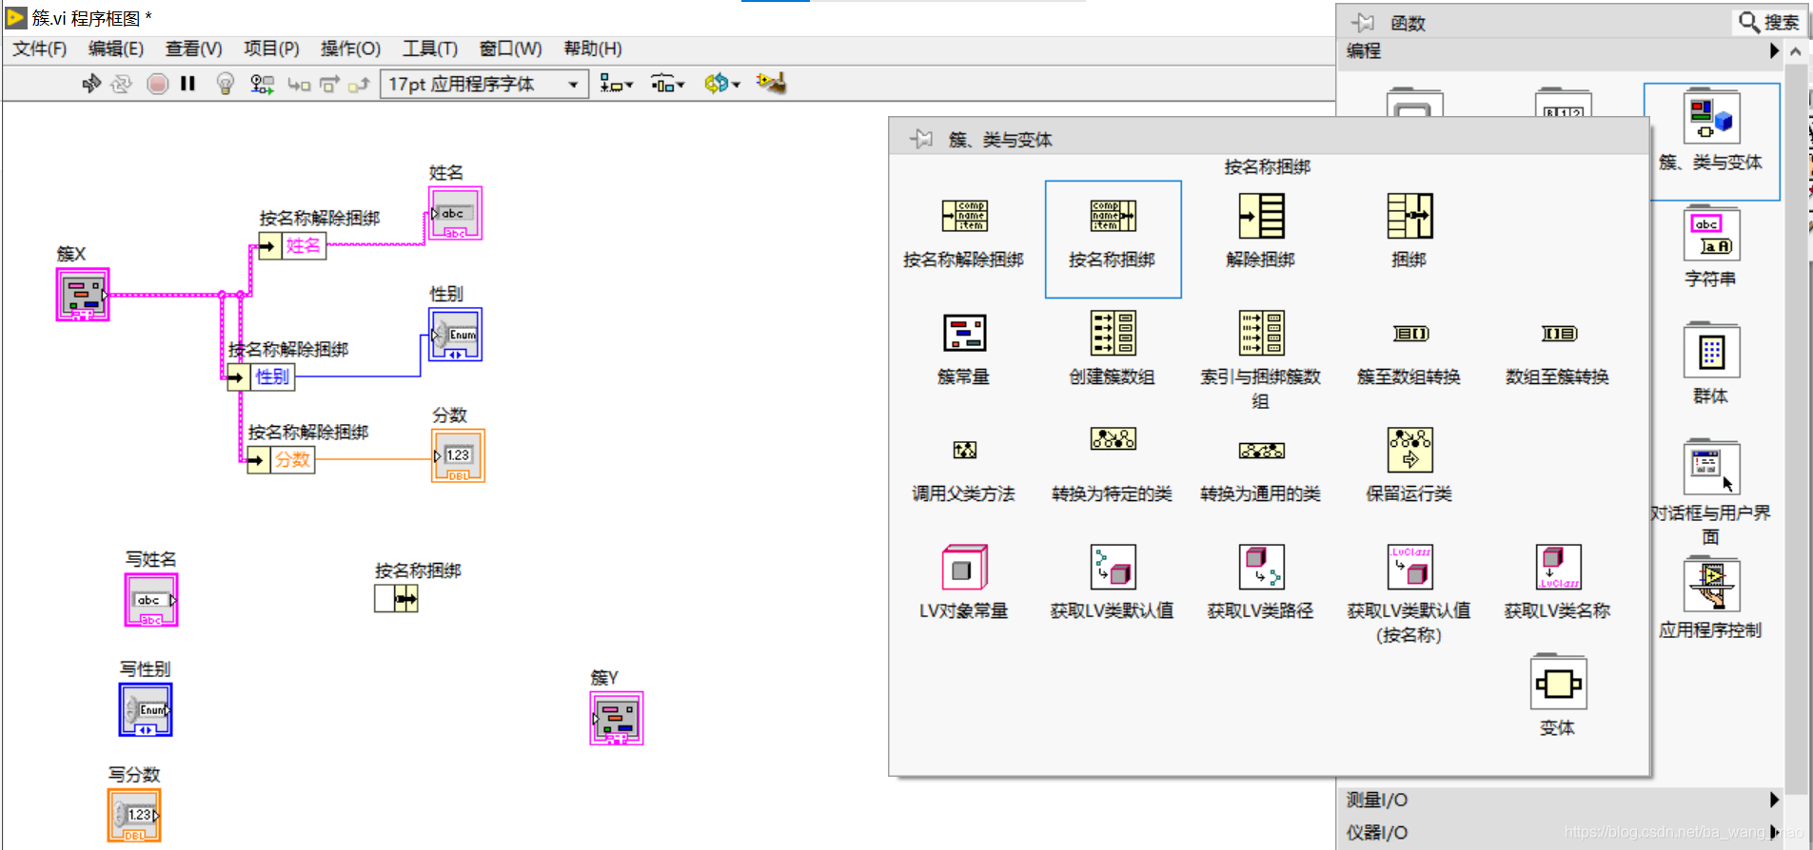Expand the 编程 category arrow
Screen dimensions: 1813x850
(1774, 50)
